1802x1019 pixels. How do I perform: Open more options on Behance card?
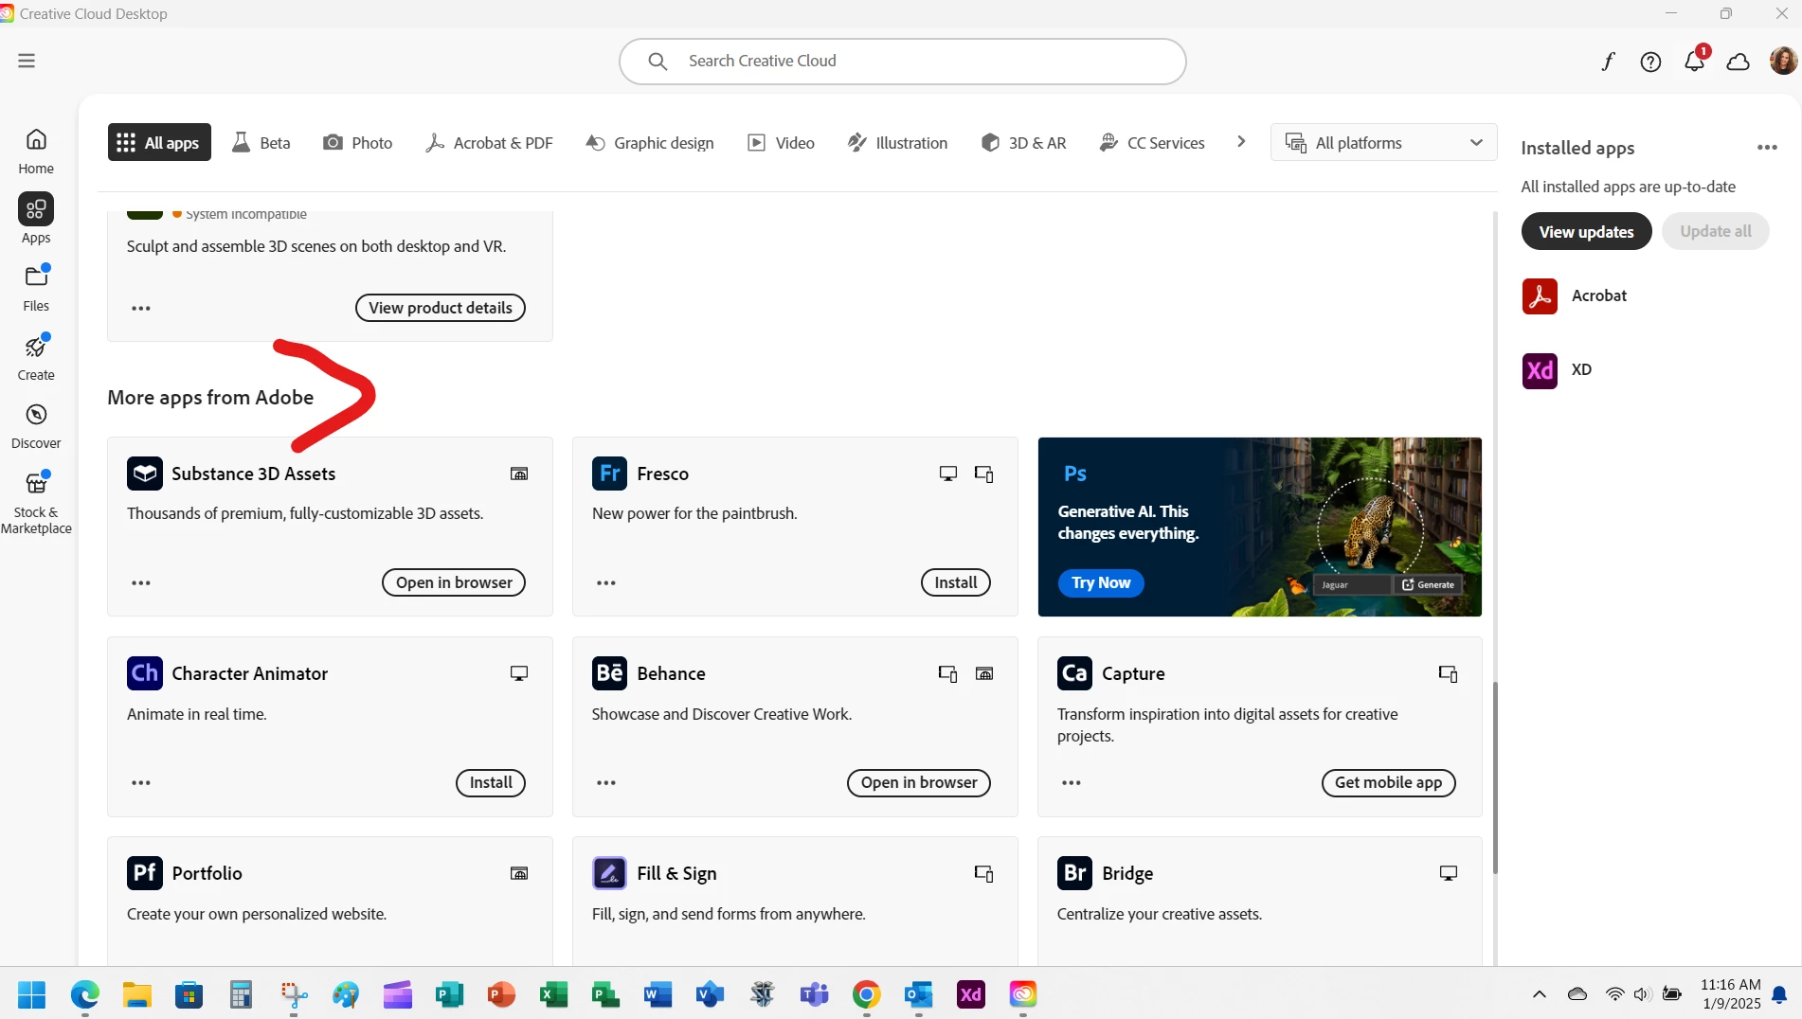click(606, 783)
